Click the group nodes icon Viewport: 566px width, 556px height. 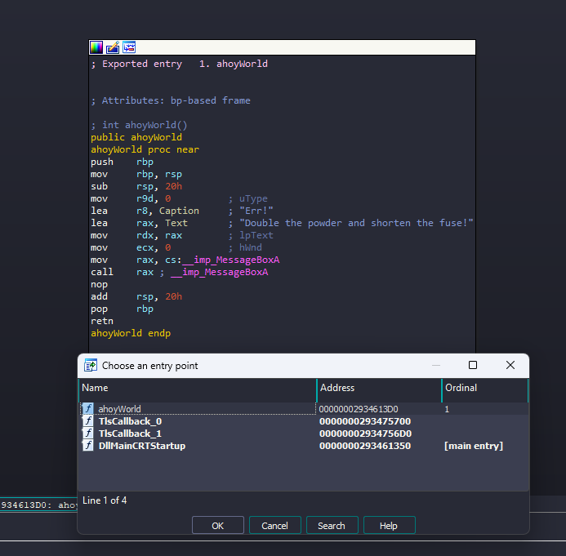pyautogui.click(x=129, y=47)
